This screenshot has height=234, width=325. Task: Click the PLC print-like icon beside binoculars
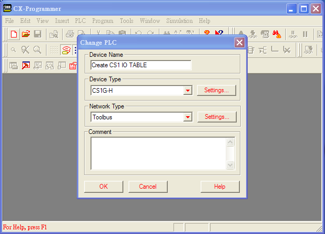point(265,34)
